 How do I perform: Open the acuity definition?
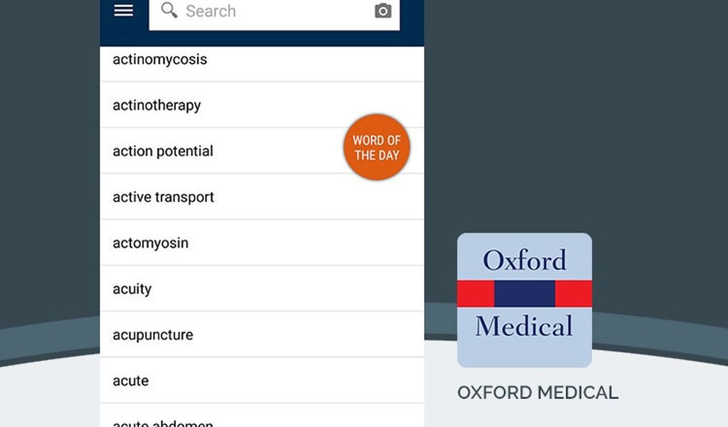point(262,289)
